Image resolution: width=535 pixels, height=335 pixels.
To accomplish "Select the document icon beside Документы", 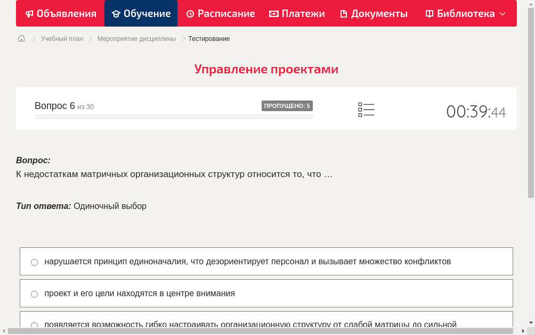I will coord(345,13).
